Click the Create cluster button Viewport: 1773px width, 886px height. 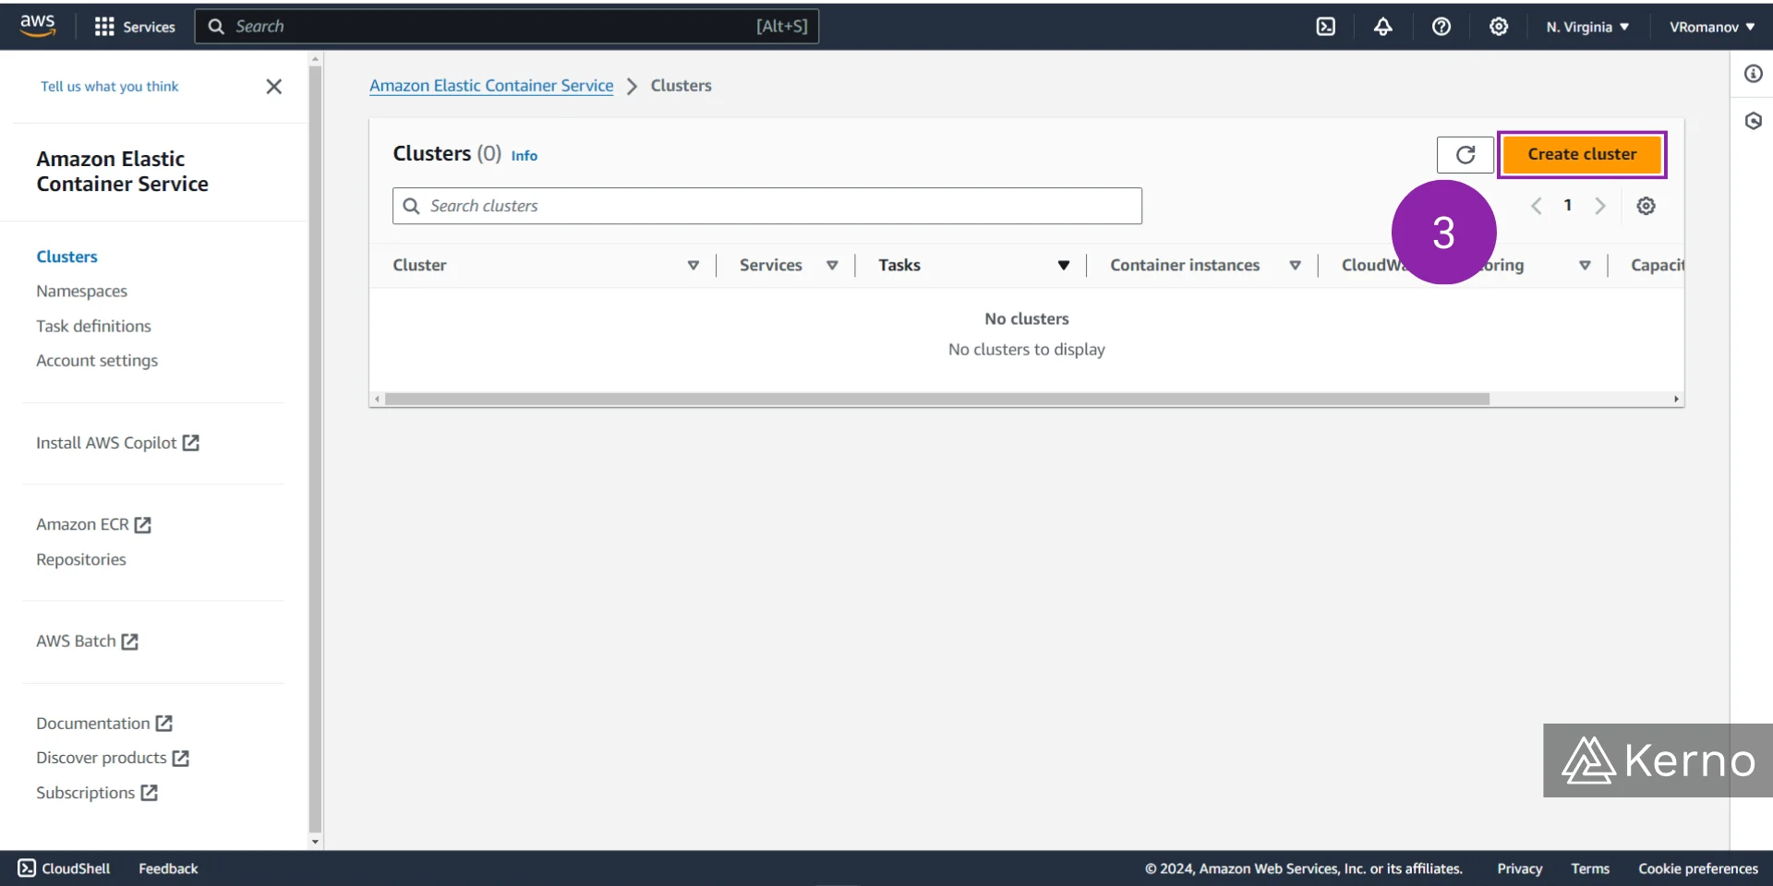1582,154
